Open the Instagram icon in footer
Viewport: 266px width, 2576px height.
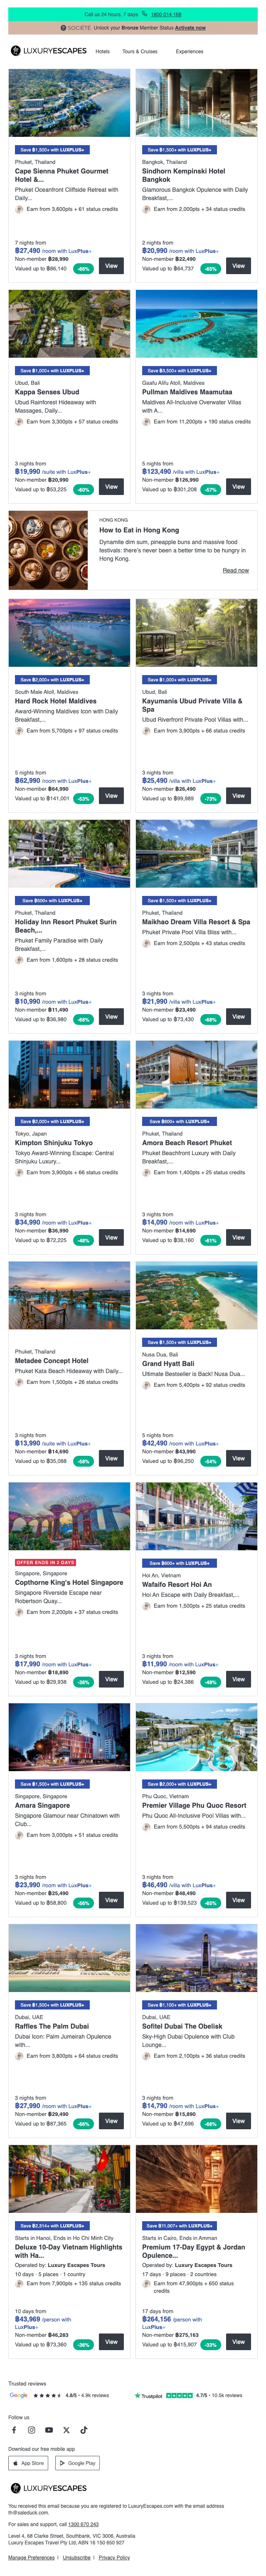tap(31, 2429)
